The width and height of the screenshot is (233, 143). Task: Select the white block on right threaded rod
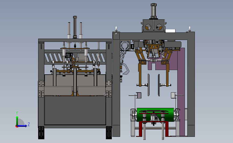coord(173,95)
